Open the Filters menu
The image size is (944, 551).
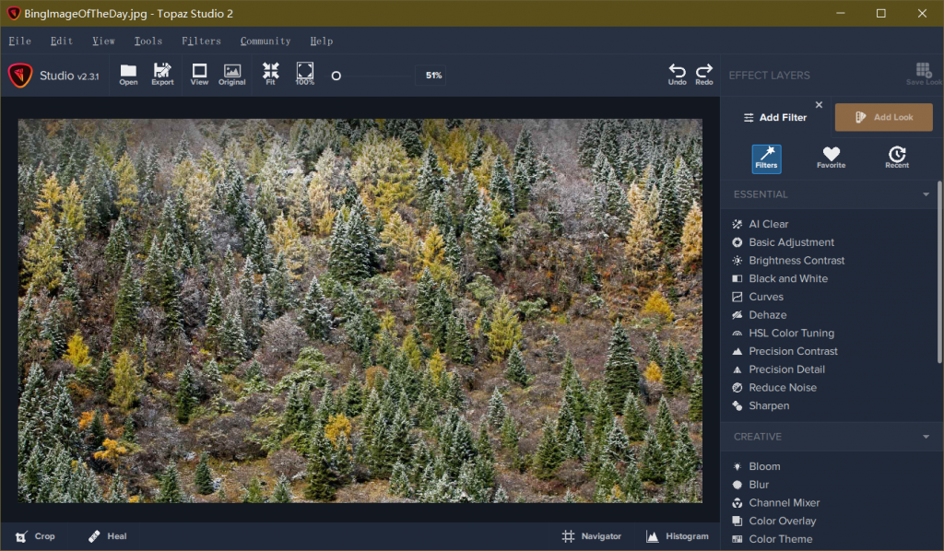[x=201, y=41]
